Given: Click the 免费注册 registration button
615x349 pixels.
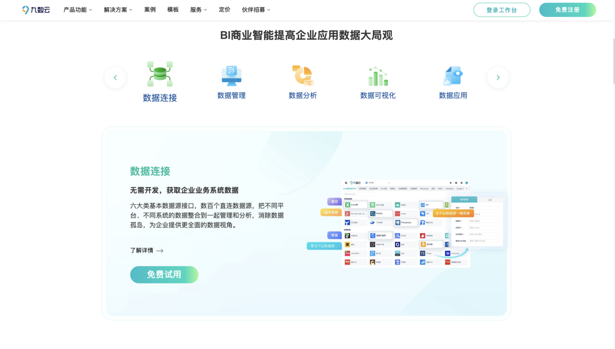Looking at the screenshot, I should click(x=567, y=9).
